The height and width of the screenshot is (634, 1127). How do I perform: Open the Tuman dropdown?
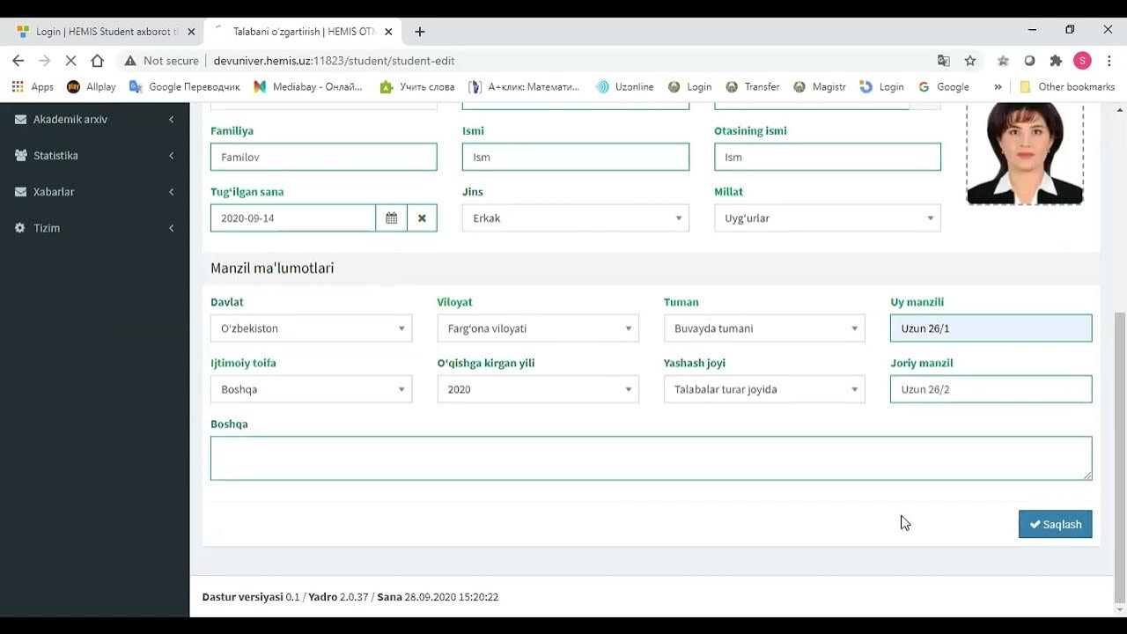tap(764, 328)
